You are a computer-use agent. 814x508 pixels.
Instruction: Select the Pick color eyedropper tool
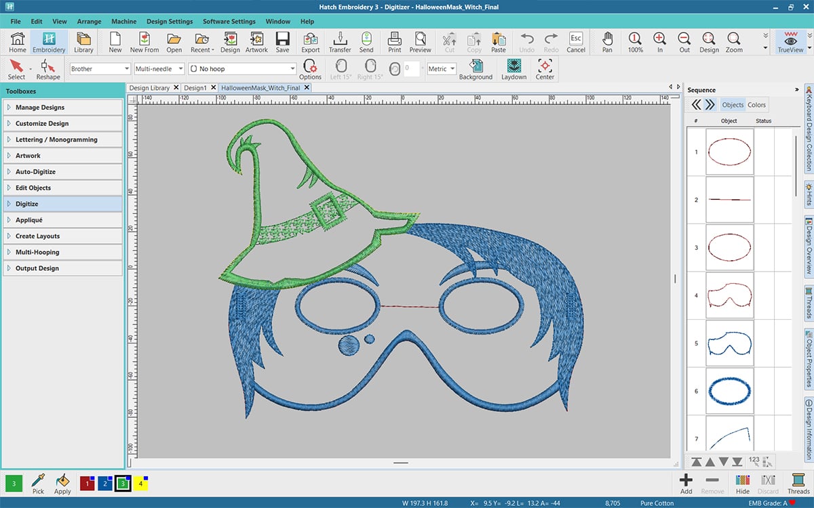(38, 482)
